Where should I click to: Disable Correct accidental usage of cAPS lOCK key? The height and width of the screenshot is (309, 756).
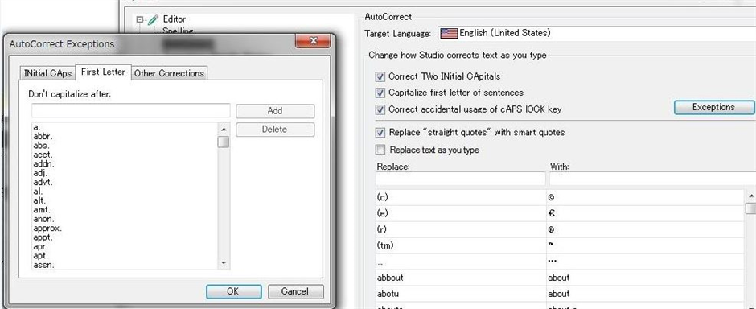(380, 109)
